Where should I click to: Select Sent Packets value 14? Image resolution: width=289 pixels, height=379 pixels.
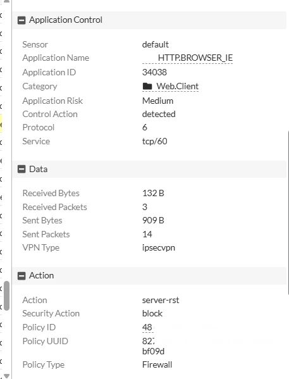pos(147,234)
